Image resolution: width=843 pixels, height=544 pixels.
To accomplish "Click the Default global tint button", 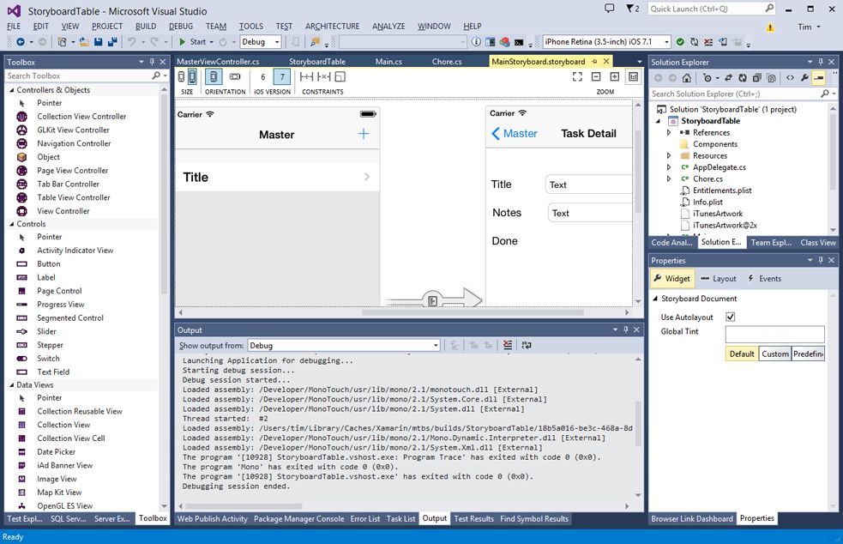I will 742,354.
